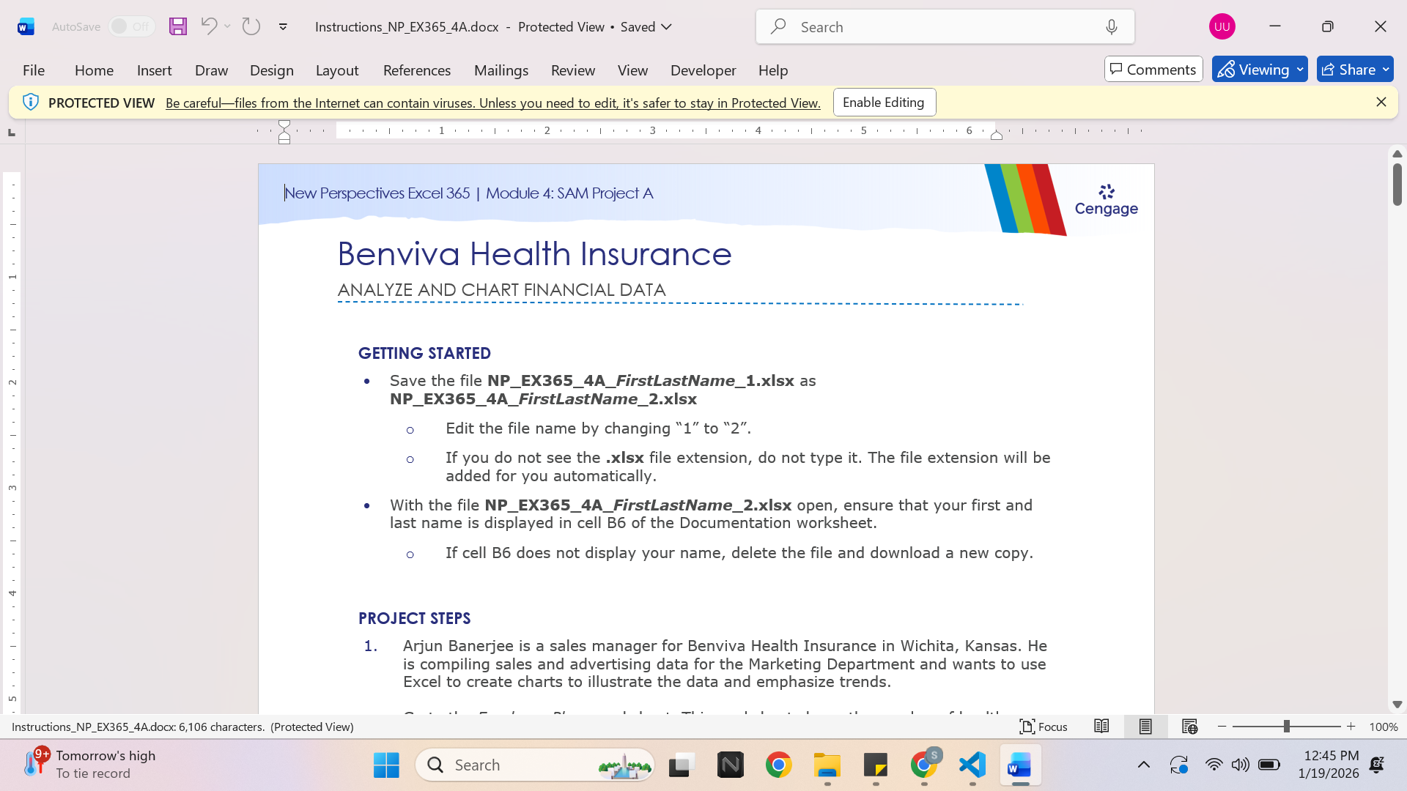Switch to Read Mode view icon
1407x791 pixels.
[x=1101, y=727]
